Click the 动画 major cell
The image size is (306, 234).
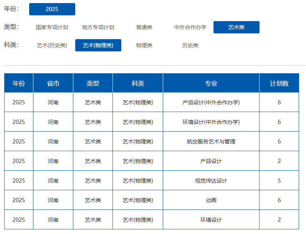click(x=211, y=200)
